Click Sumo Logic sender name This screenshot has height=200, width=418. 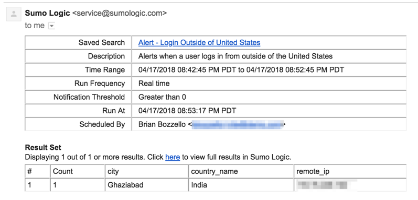[47, 13]
